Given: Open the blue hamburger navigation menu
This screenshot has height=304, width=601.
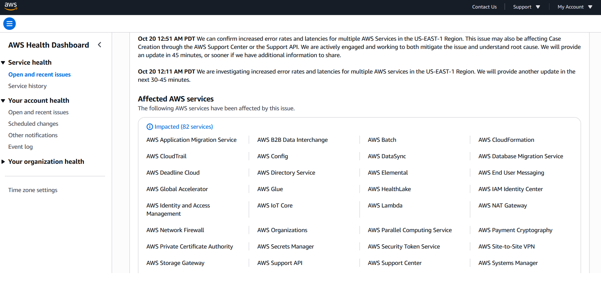Looking at the screenshot, I should [10, 24].
